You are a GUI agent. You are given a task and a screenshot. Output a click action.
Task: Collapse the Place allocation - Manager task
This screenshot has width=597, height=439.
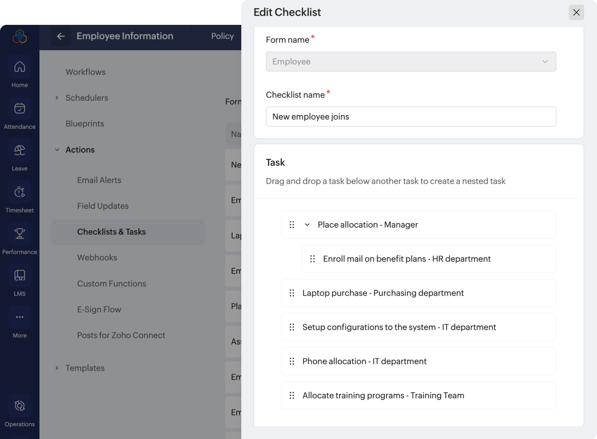[x=307, y=225]
